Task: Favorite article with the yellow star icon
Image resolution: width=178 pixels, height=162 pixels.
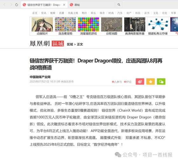Action: point(150,81)
